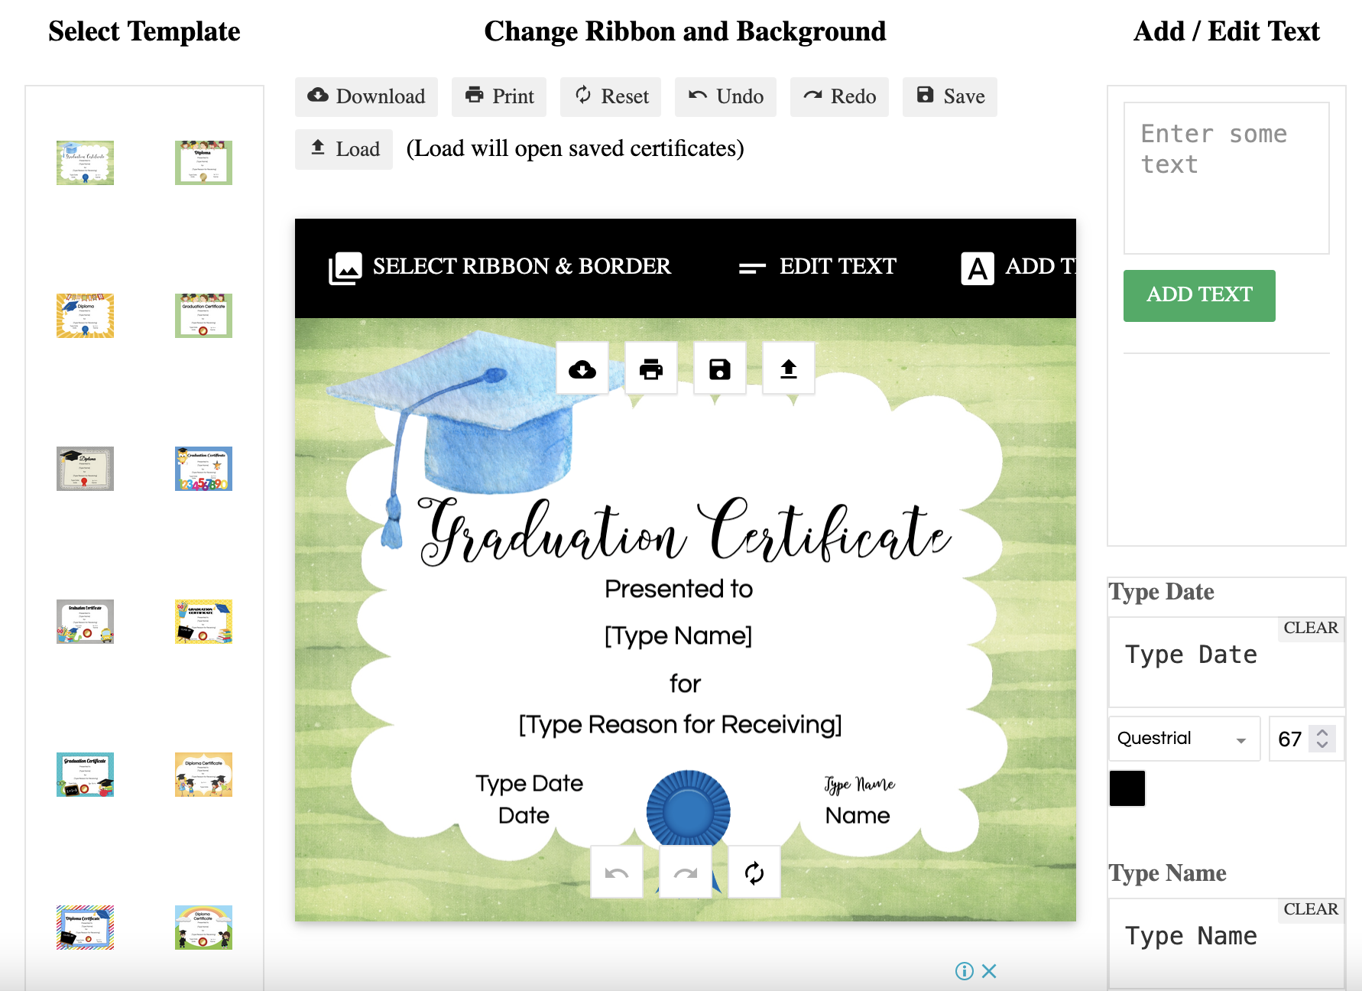Viewport: 1362px width, 991px height.
Task: Switch to the Edit Text tab
Action: [x=818, y=267]
